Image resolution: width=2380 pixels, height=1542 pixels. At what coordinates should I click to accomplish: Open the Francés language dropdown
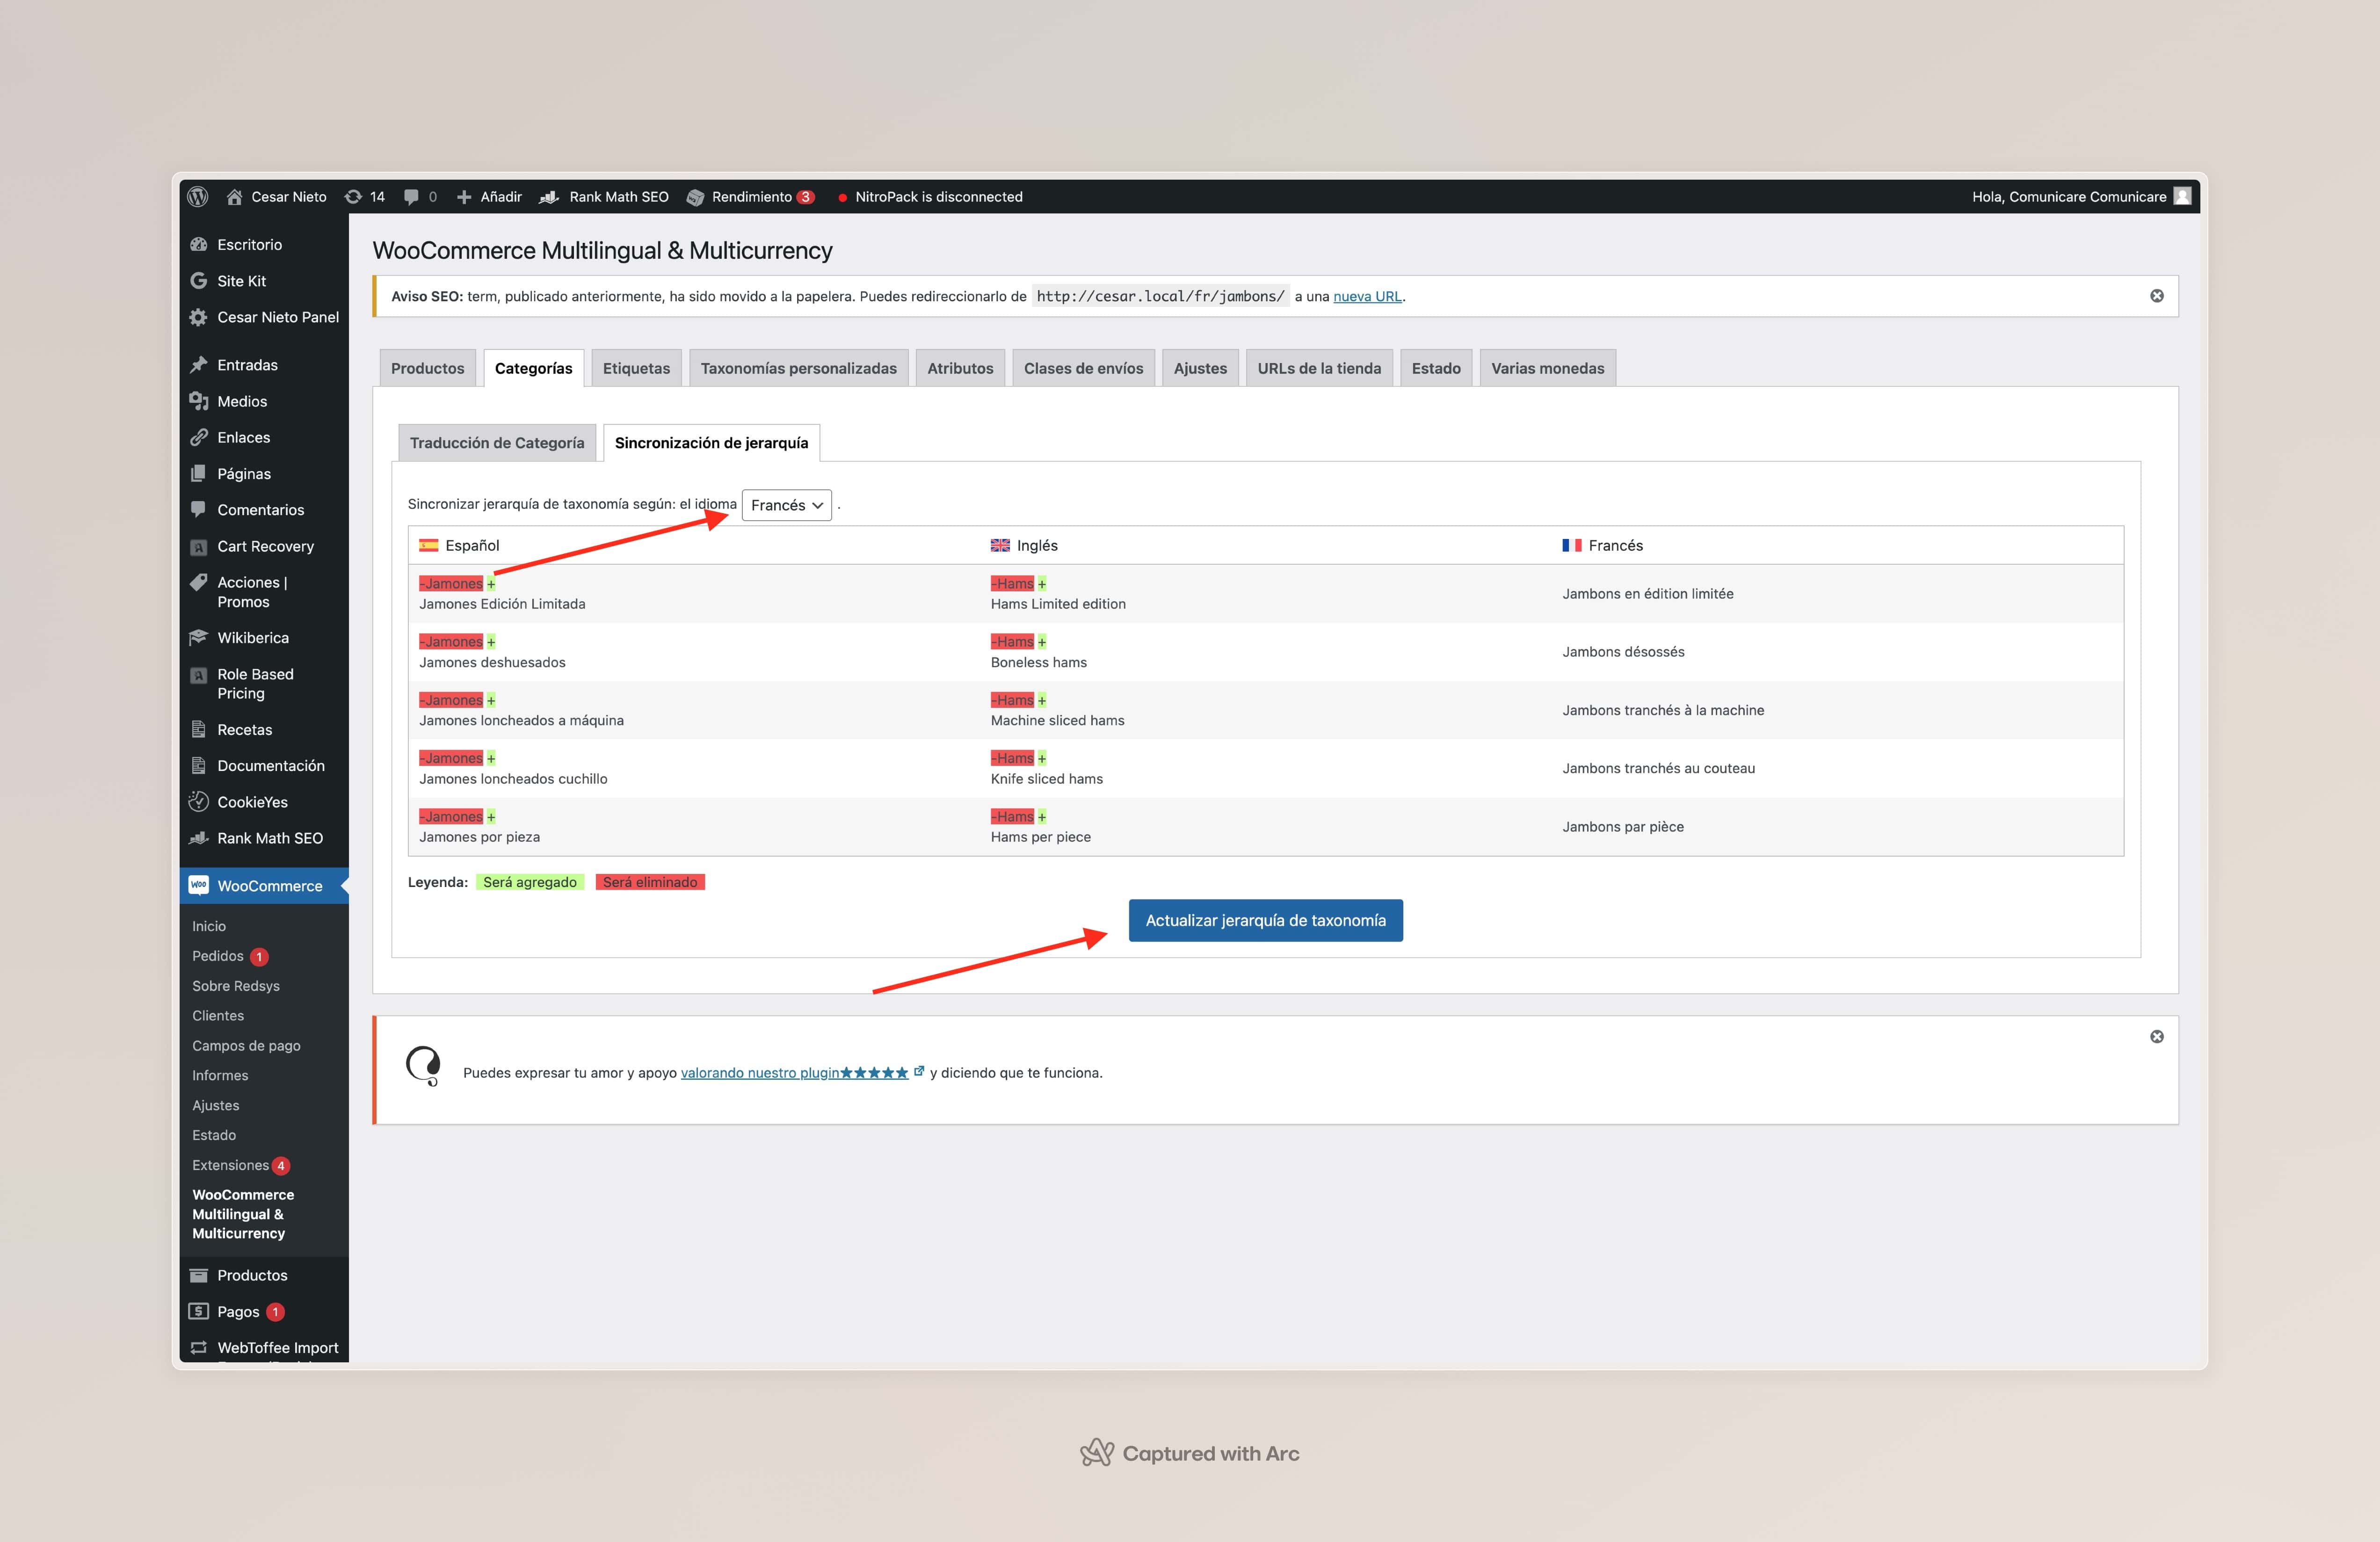tap(786, 505)
